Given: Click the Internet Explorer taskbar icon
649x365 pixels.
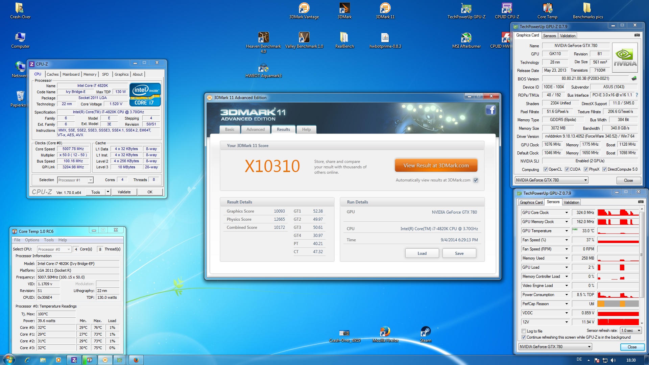Looking at the screenshot, I should pos(27,360).
